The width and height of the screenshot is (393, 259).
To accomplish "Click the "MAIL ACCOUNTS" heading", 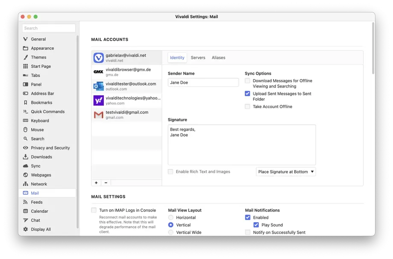I will [x=110, y=39].
